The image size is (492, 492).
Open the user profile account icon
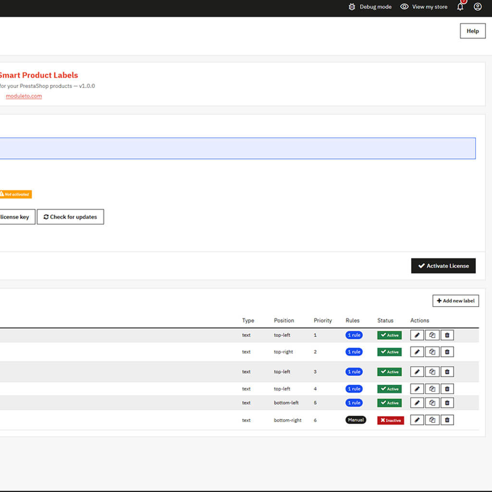pyautogui.click(x=478, y=7)
